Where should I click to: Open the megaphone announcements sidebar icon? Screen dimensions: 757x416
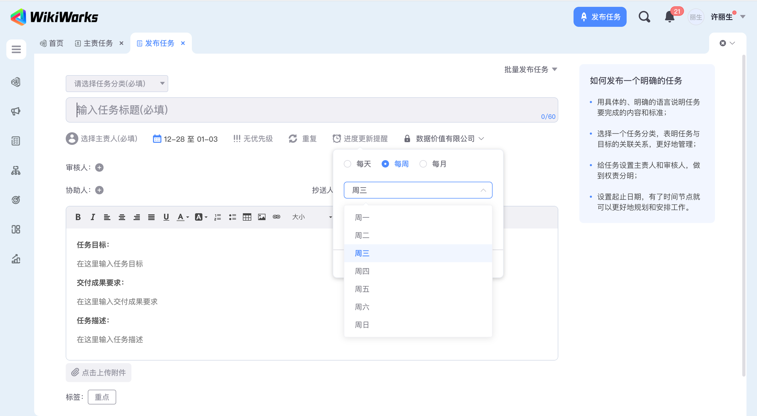click(16, 111)
